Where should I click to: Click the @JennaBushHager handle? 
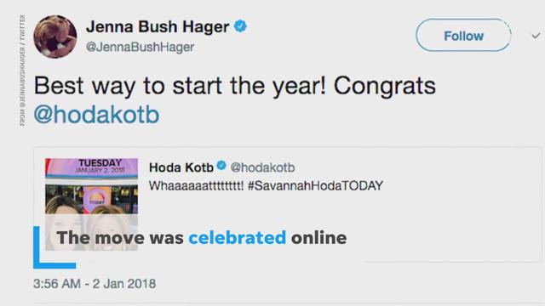(140, 48)
